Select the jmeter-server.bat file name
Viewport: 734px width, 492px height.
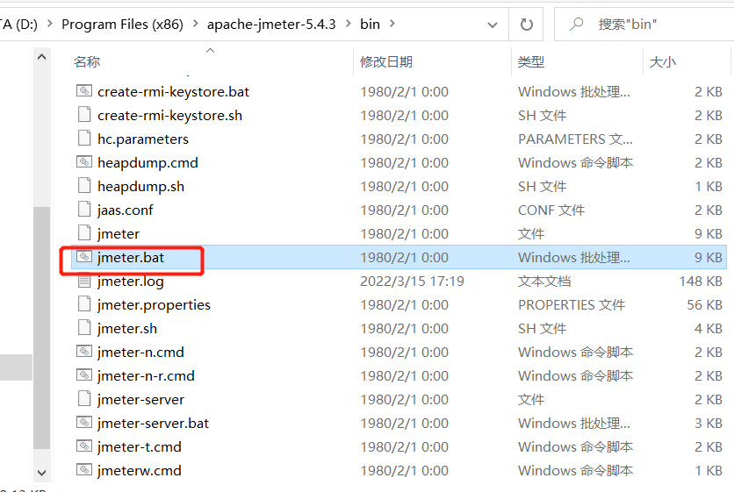[x=153, y=424]
